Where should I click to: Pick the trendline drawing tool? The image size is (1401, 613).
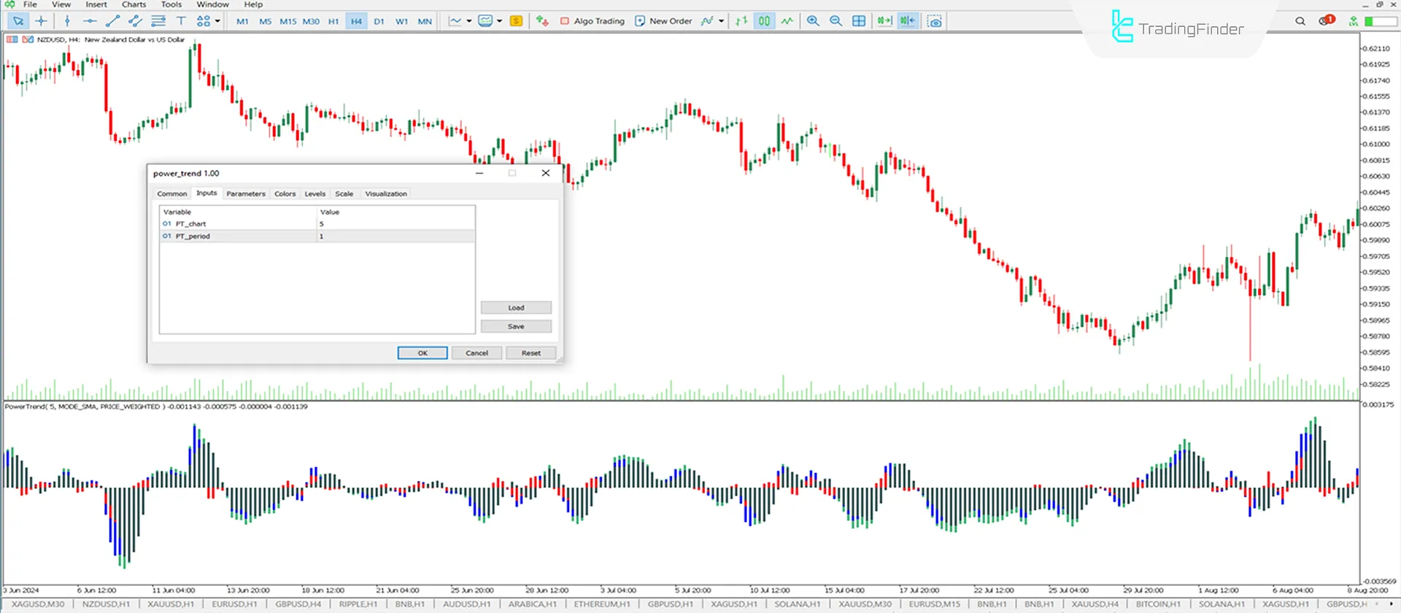pos(112,21)
